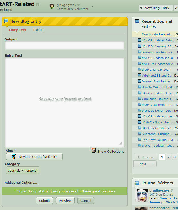Open the Monthly dA Related journal entry
The height and width of the screenshot is (210, 178).
(157, 34)
